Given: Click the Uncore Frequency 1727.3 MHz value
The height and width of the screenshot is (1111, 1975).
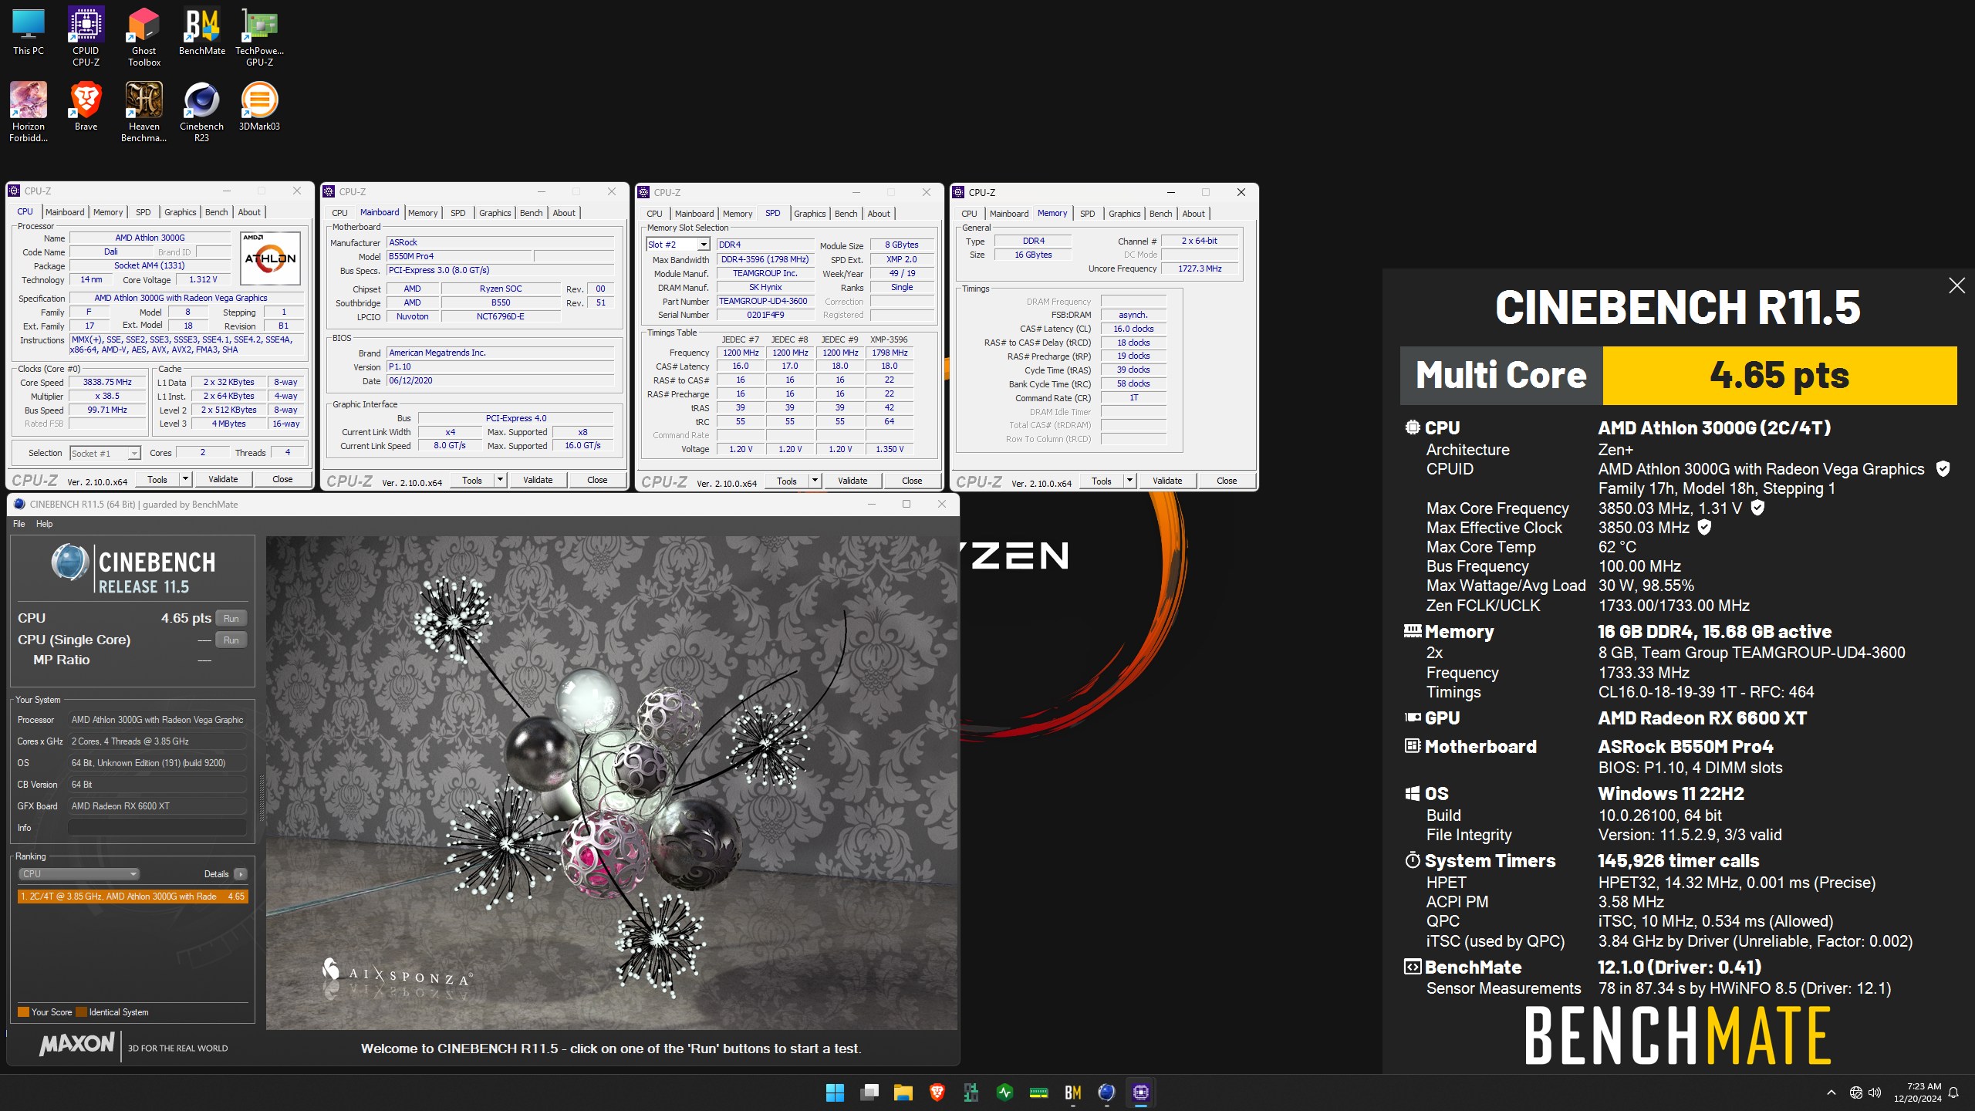Looking at the screenshot, I should point(1200,268).
